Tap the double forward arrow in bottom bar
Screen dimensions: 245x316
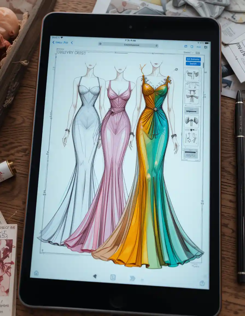(x=132, y=278)
